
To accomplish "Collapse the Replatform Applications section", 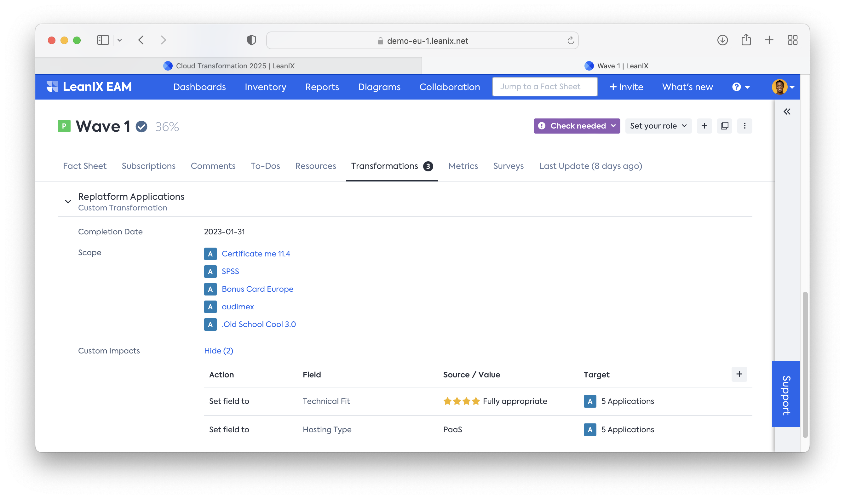I will click(x=68, y=201).
